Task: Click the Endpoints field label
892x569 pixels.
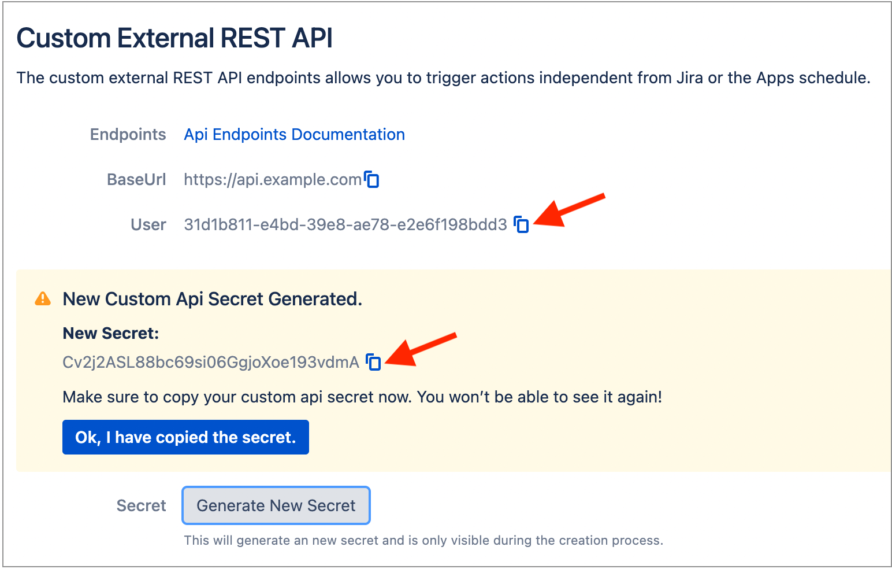Action: click(x=128, y=134)
